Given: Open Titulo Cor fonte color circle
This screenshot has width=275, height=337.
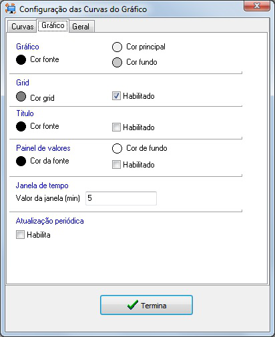Looking at the screenshot, I should [x=21, y=126].
